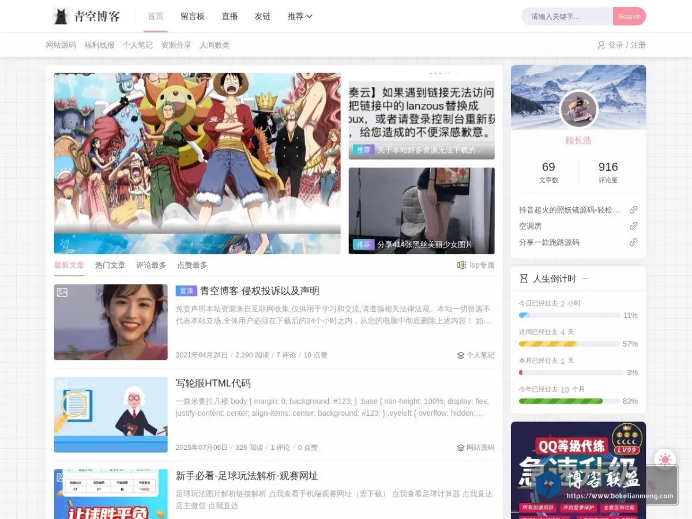
Task: Go to 首页 navigation tab
Action: [156, 16]
